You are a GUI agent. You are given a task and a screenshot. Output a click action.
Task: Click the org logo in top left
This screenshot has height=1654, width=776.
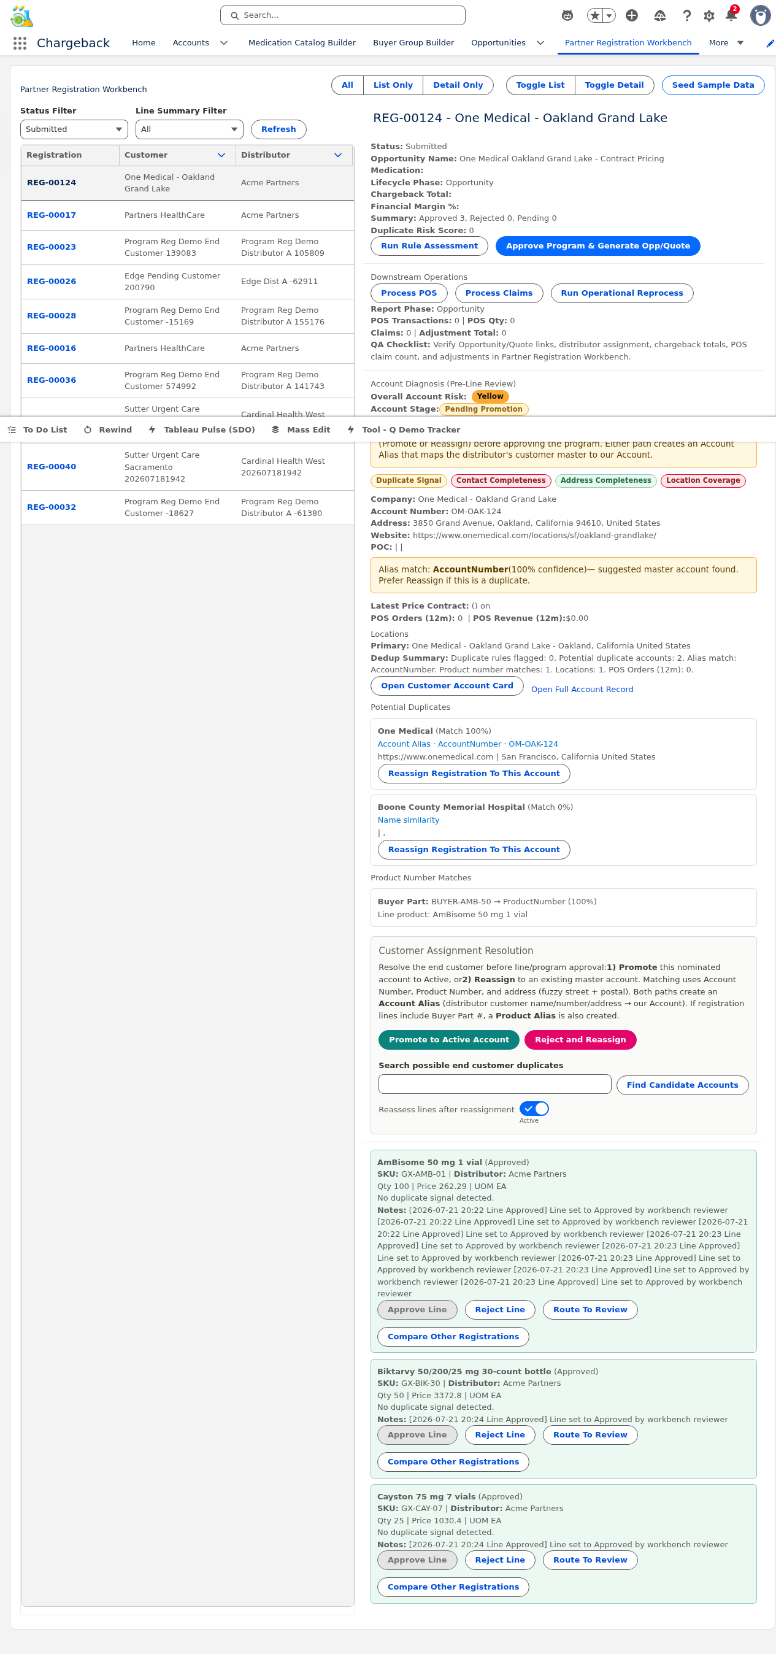tap(22, 16)
